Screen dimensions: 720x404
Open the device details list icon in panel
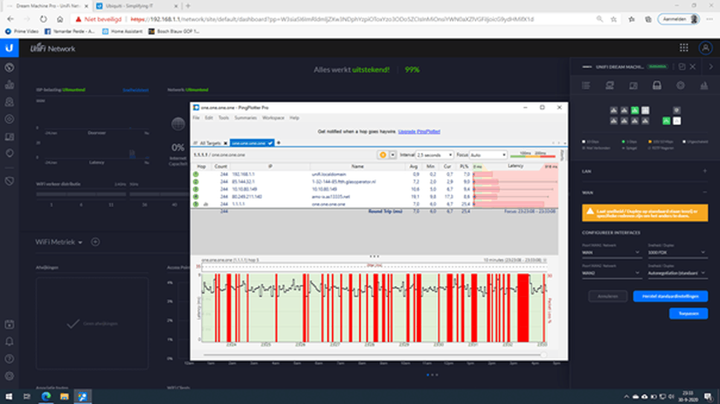(586, 85)
